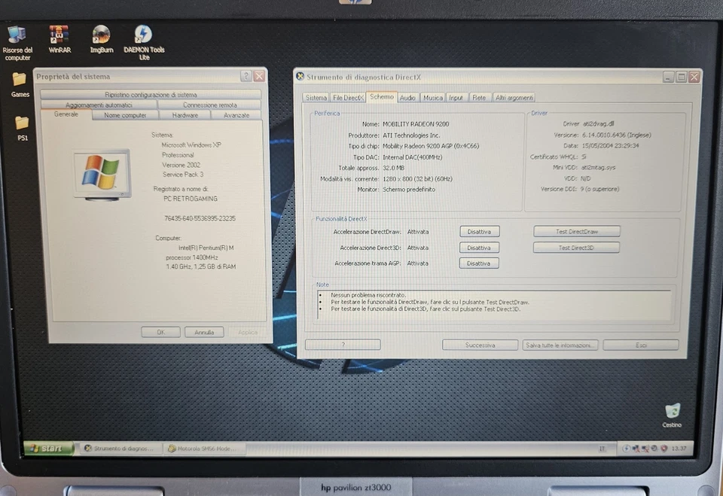Maximize the DirectX diagnostic window
Viewport: 723px width, 496px height.
(681, 77)
